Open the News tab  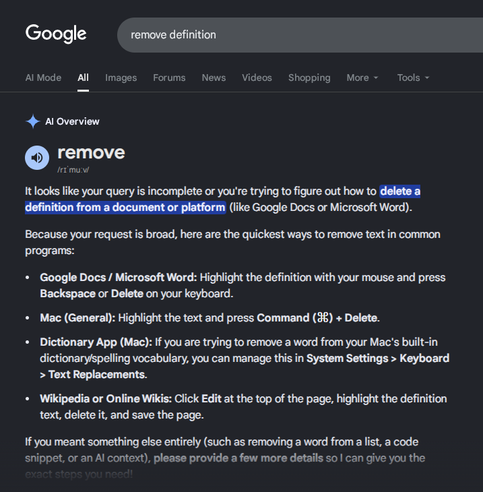point(214,78)
